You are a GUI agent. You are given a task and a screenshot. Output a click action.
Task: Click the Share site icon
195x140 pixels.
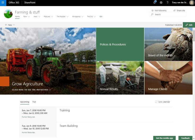174,11
